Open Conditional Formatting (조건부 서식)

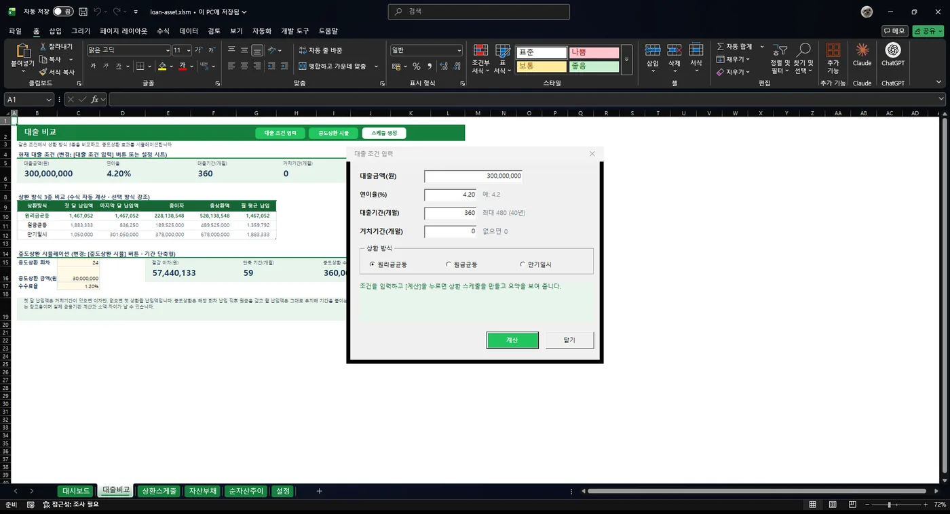[x=480, y=60]
